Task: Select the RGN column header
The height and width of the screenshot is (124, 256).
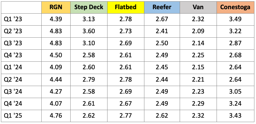Action: click(56, 7)
